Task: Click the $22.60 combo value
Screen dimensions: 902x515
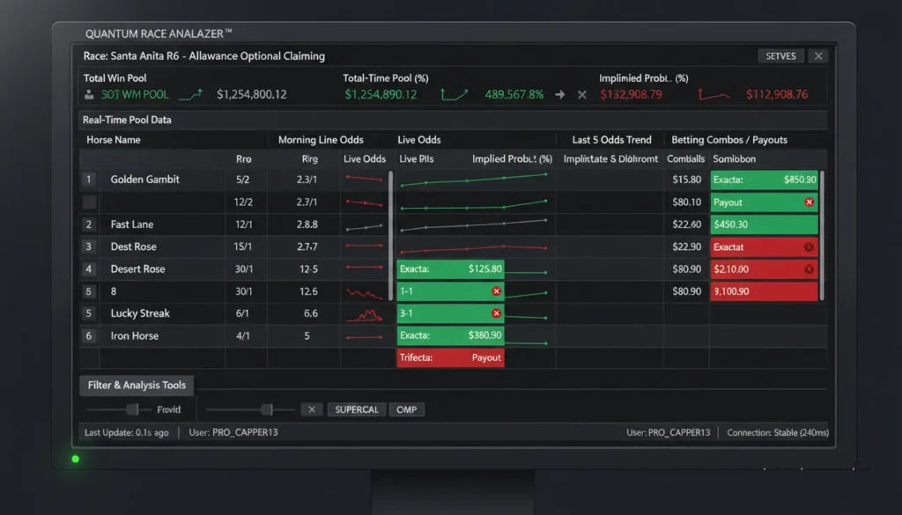Action: 686,224
